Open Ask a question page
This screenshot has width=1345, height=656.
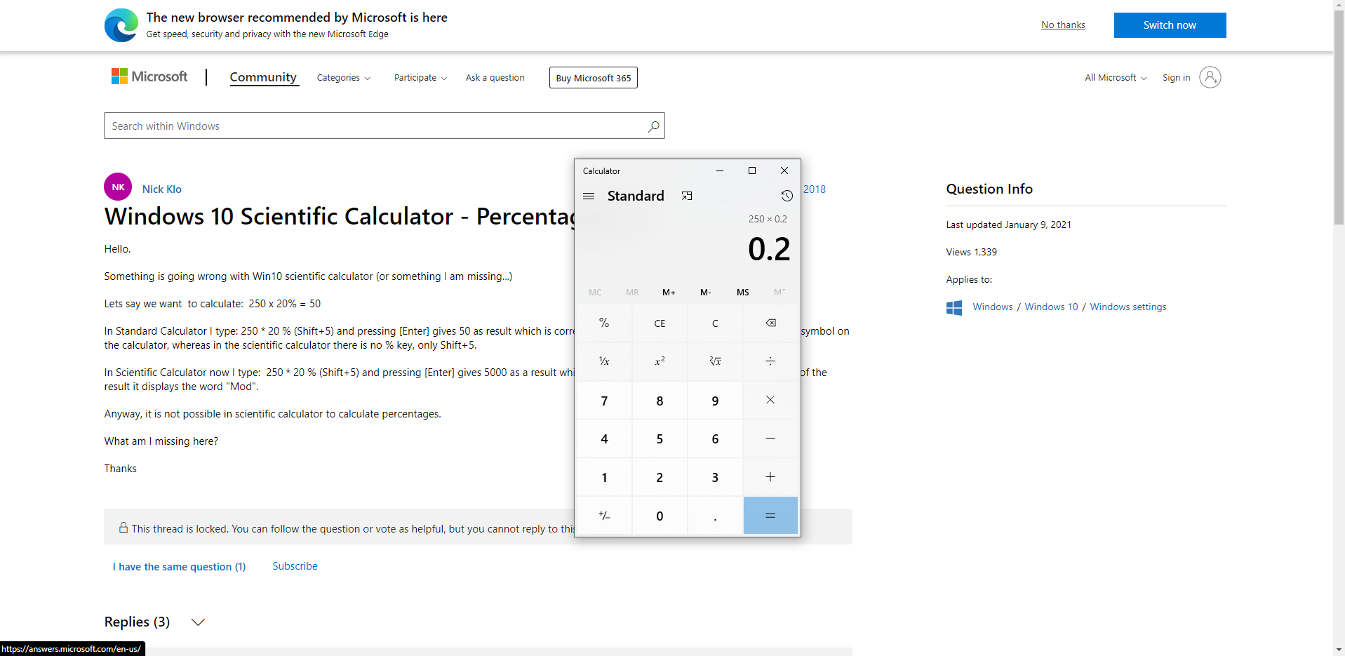pyautogui.click(x=495, y=78)
